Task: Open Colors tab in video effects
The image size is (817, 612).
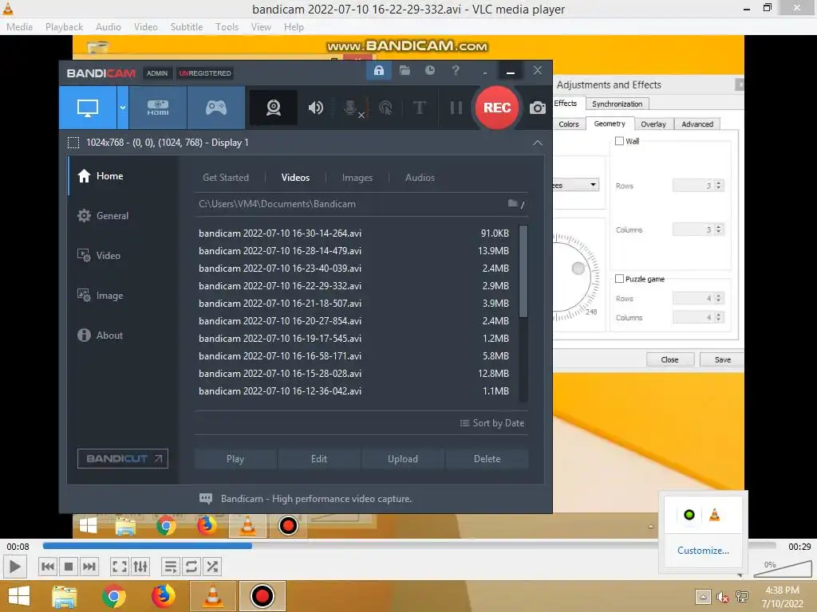Action: pyautogui.click(x=568, y=124)
